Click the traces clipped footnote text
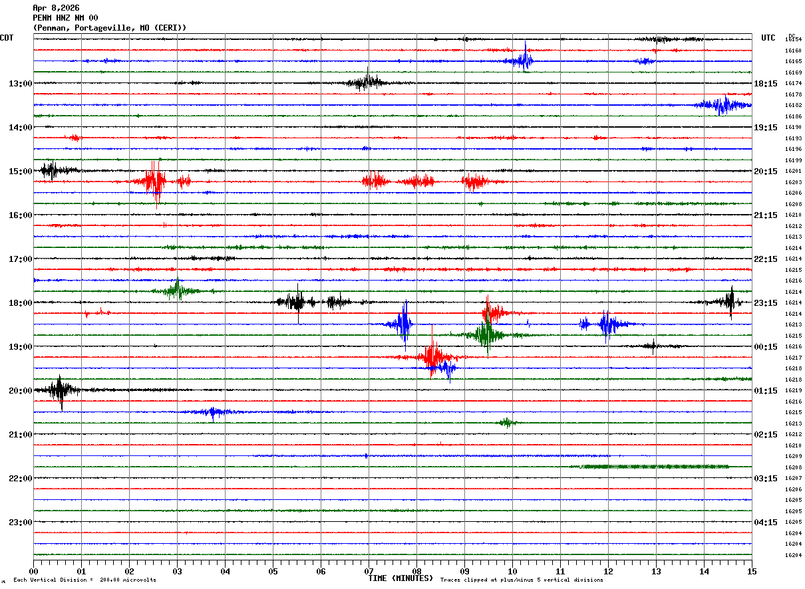805x589 pixels. 522,580
